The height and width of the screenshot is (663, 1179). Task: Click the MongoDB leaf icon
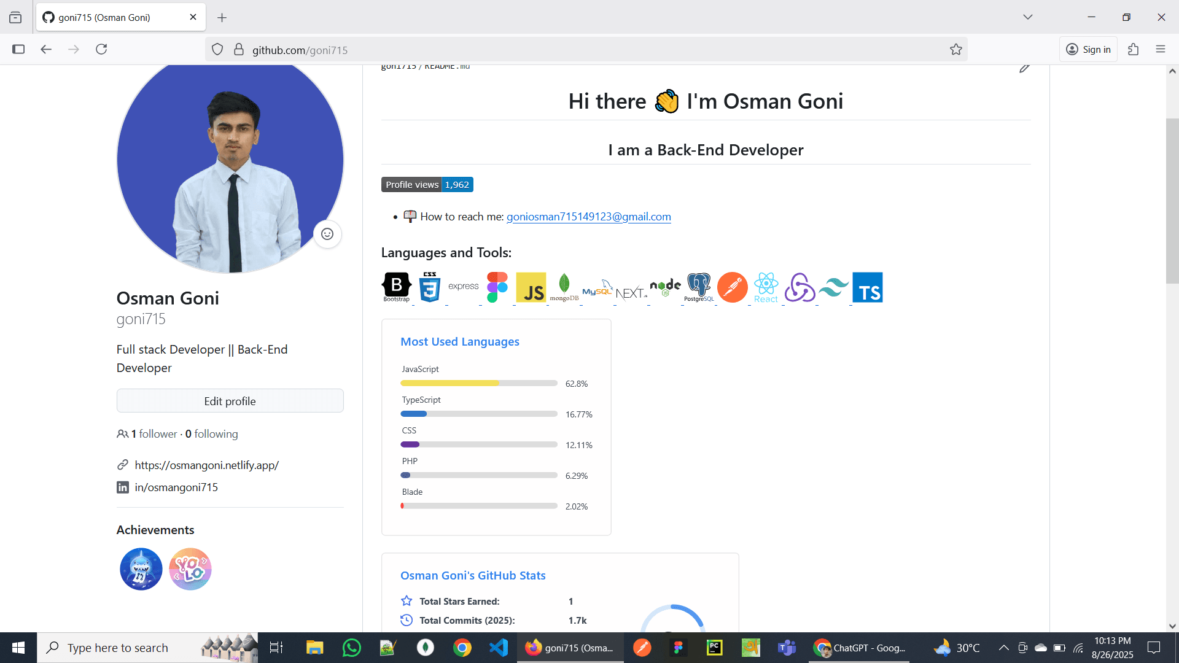[x=564, y=287]
